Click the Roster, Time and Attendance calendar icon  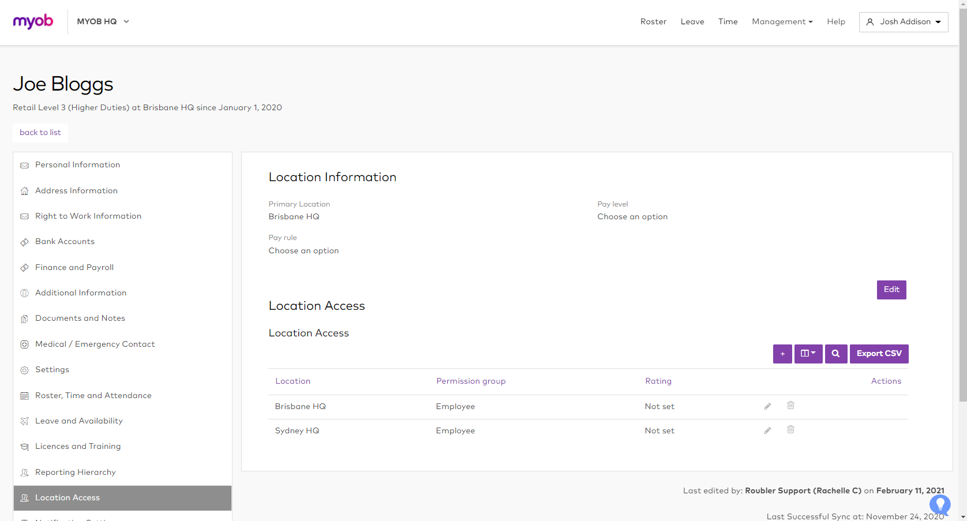point(24,396)
